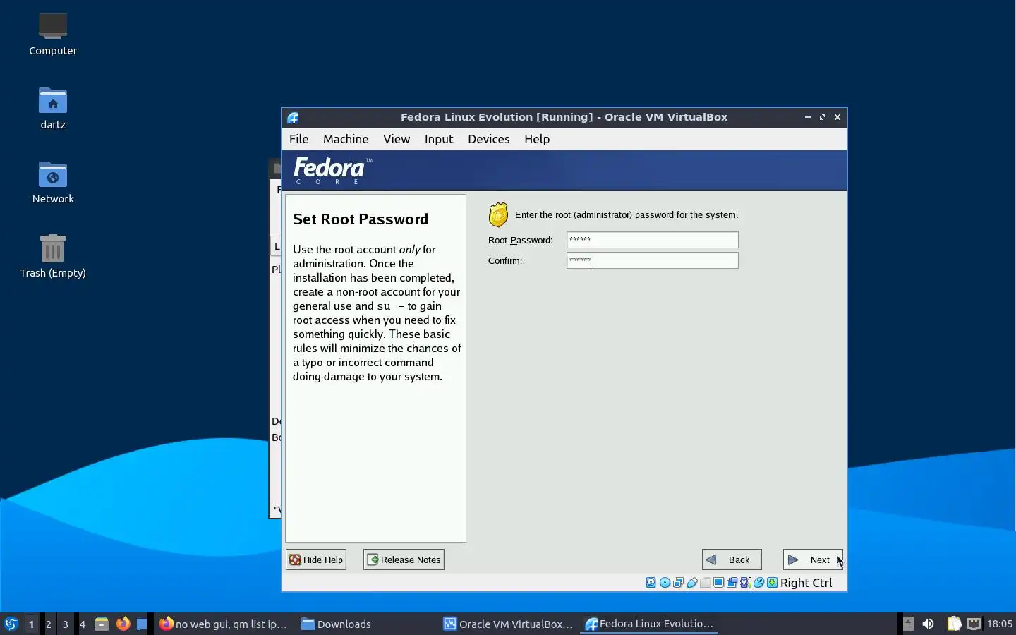Image resolution: width=1016 pixels, height=635 pixels.
Task: Click the 18:05 clock
Action: point(1000,624)
